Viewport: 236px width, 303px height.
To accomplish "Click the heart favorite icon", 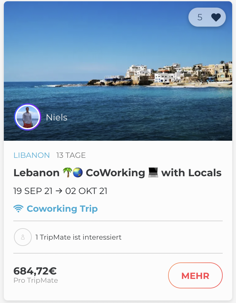I will click(x=216, y=17).
